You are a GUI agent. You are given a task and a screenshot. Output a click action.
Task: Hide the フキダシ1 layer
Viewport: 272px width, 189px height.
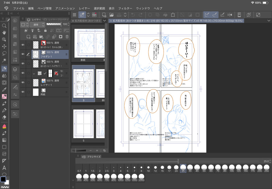[x=23, y=54]
